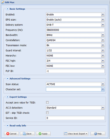
Task: Open the FEC low dropdown
Action: (x=103, y=66)
